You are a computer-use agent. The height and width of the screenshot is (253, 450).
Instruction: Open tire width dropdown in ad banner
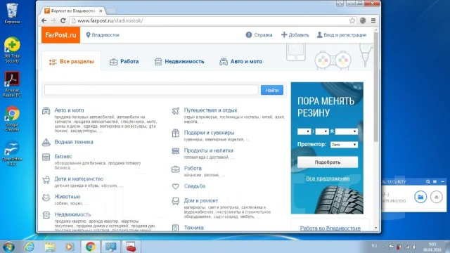coord(304,131)
